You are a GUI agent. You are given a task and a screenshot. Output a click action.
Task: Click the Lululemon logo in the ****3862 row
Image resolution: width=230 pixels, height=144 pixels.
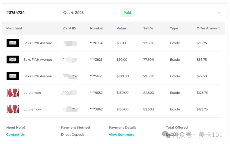click(x=13, y=109)
